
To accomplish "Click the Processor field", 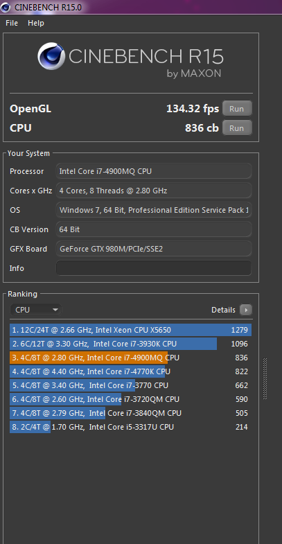I will click(154, 171).
